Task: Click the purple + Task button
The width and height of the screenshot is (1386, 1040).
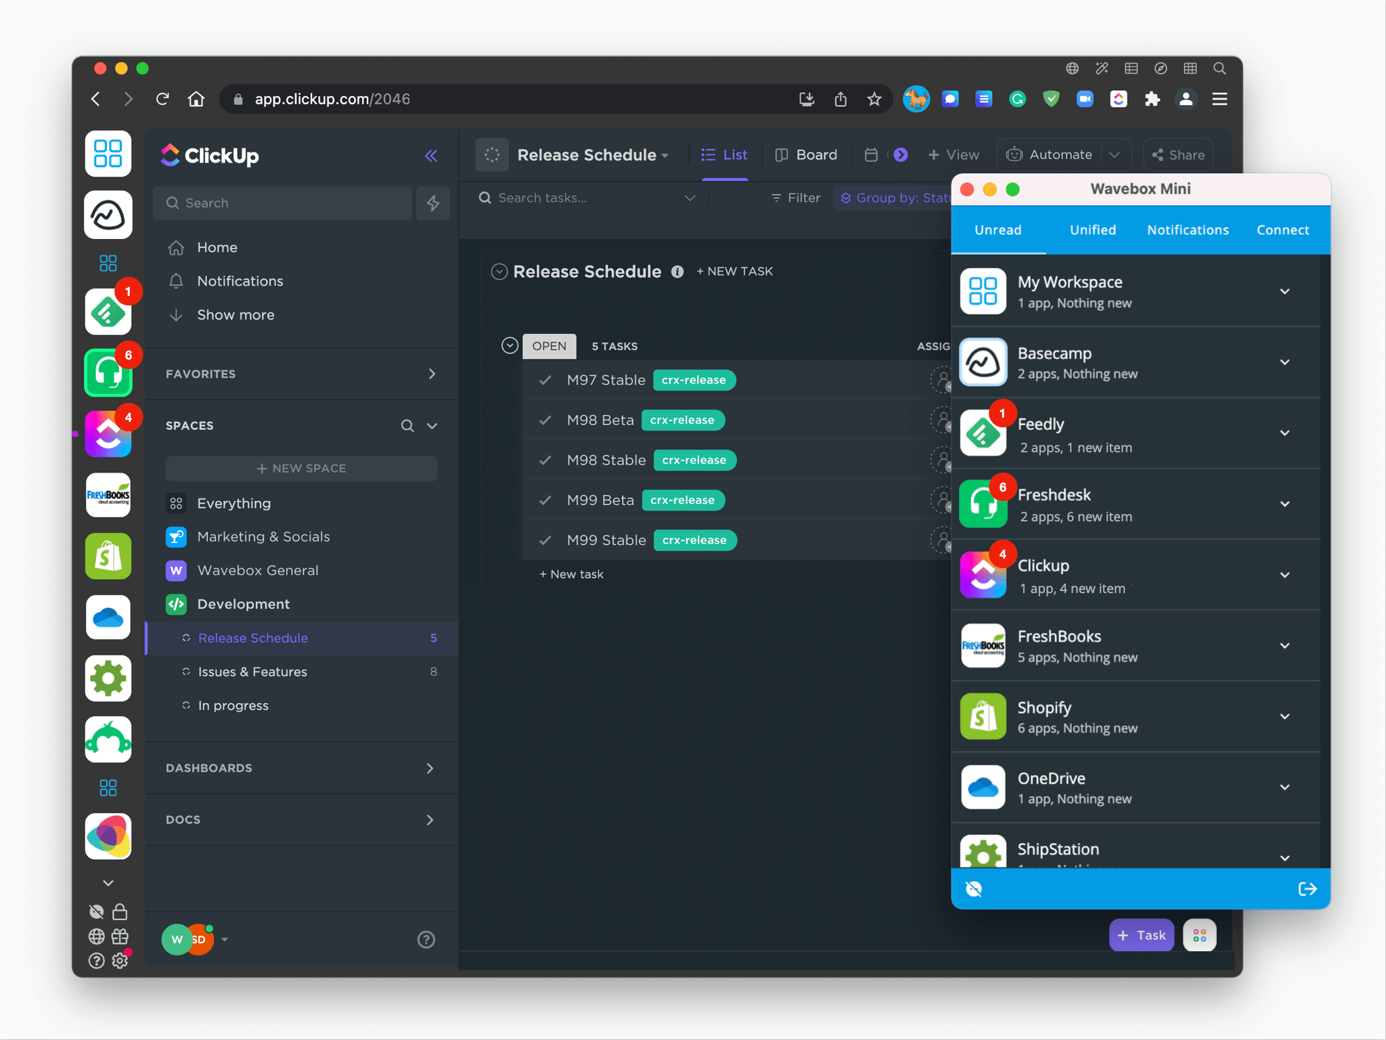Action: pos(1142,935)
